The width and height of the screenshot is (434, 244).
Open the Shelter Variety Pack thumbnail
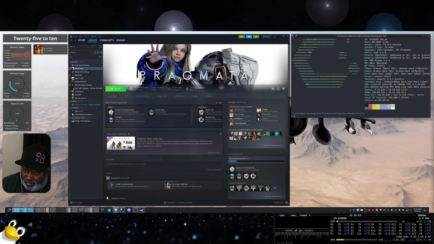pos(121,143)
